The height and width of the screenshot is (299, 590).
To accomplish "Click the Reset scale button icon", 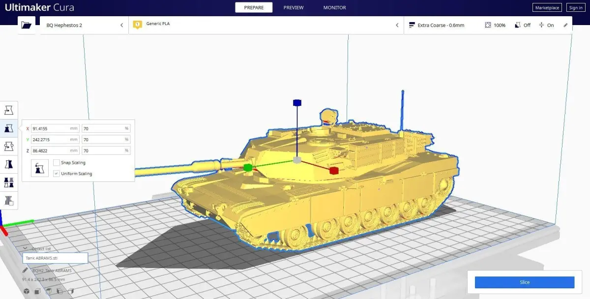I will tap(40, 168).
